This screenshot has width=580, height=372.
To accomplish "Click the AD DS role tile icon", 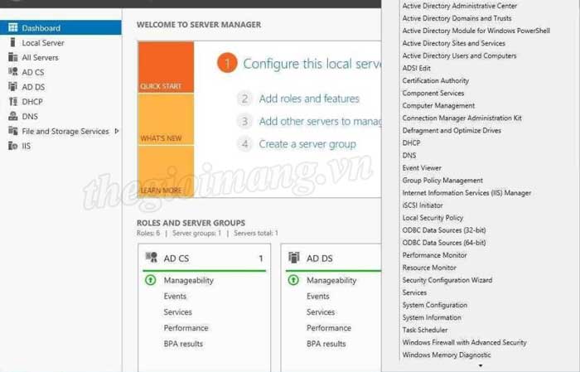I will pos(294,258).
